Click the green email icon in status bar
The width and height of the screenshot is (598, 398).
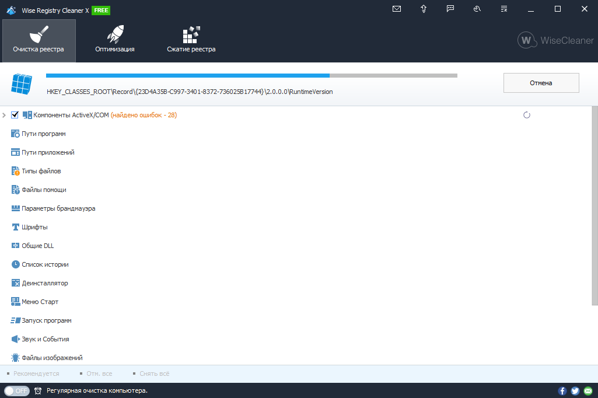[588, 391]
